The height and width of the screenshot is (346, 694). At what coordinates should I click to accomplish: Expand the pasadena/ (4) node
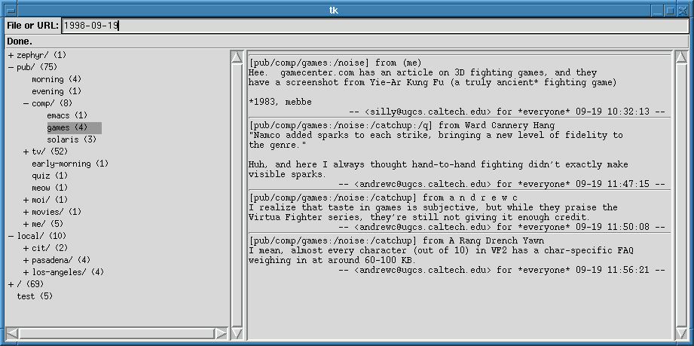point(26,260)
